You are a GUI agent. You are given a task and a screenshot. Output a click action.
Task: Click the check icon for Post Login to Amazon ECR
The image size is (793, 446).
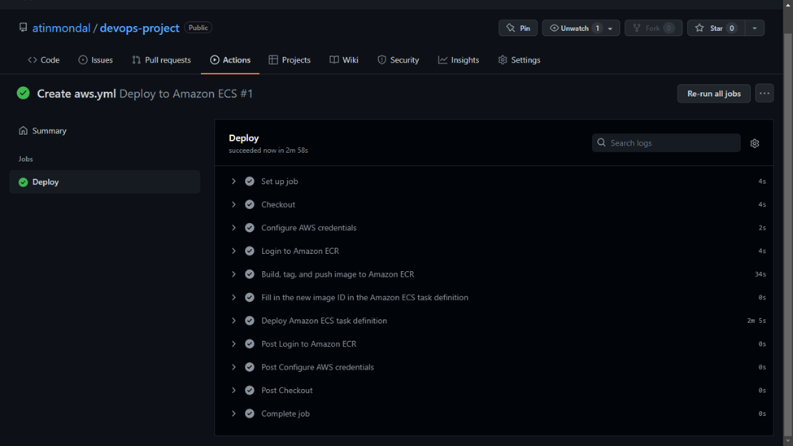(x=250, y=343)
